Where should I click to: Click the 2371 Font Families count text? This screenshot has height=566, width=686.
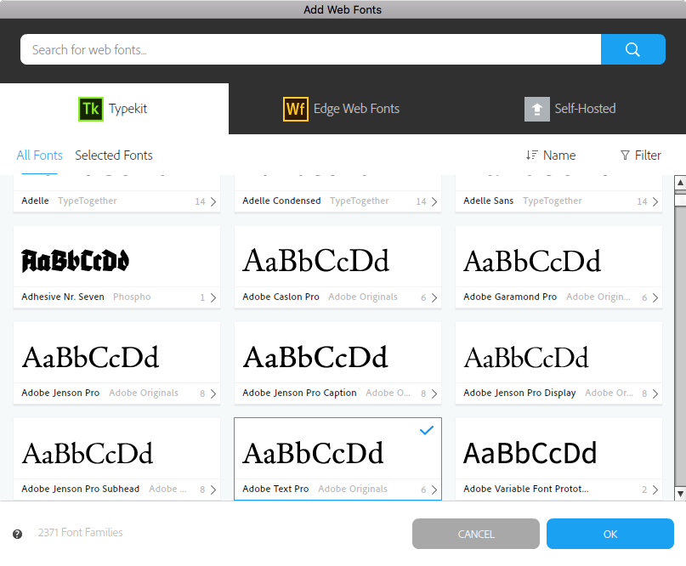(x=80, y=532)
